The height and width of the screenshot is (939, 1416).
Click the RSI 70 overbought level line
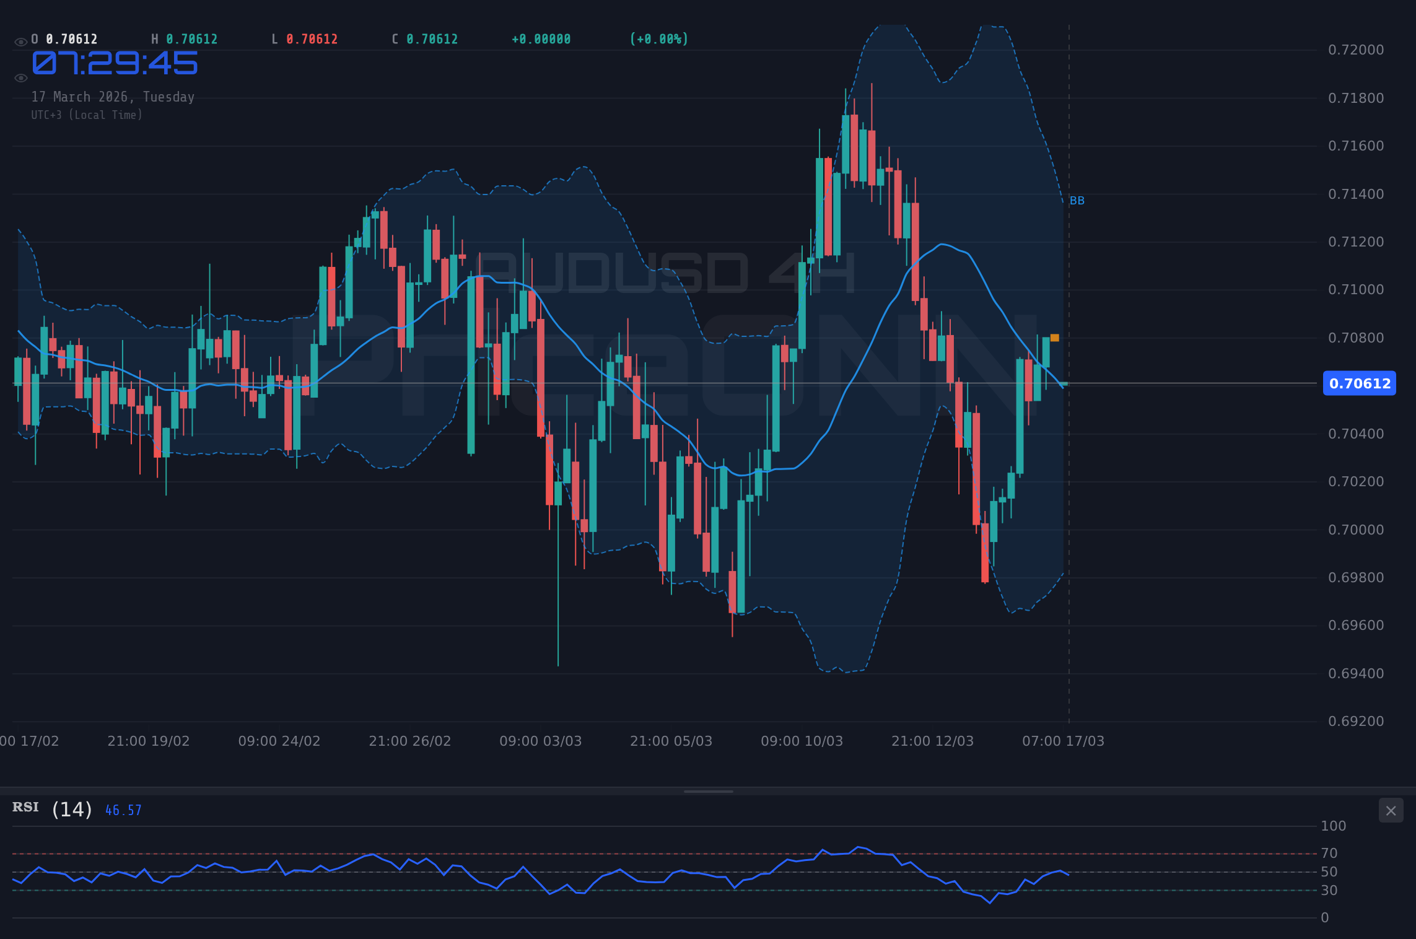coord(619,853)
